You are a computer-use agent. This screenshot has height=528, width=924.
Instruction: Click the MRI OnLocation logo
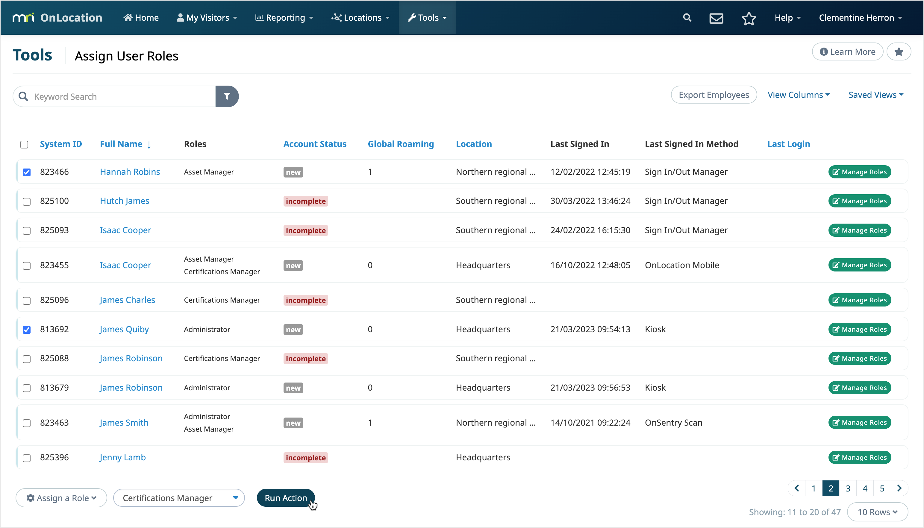click(x=57, y=17)
